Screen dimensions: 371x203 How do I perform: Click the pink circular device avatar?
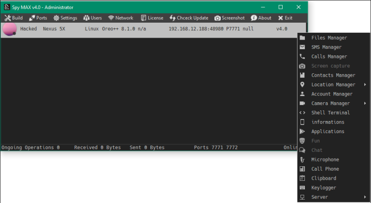click(10, 29)
